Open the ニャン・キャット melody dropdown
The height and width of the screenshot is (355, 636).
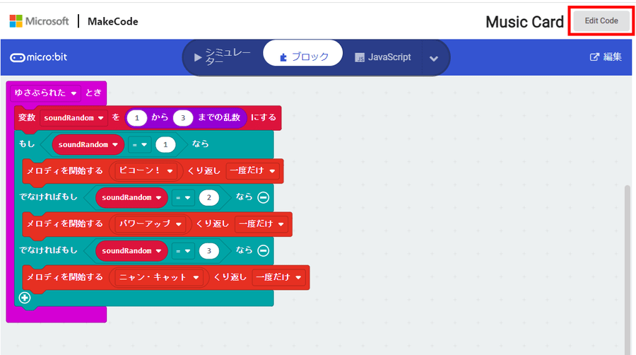tap(159, 277)
